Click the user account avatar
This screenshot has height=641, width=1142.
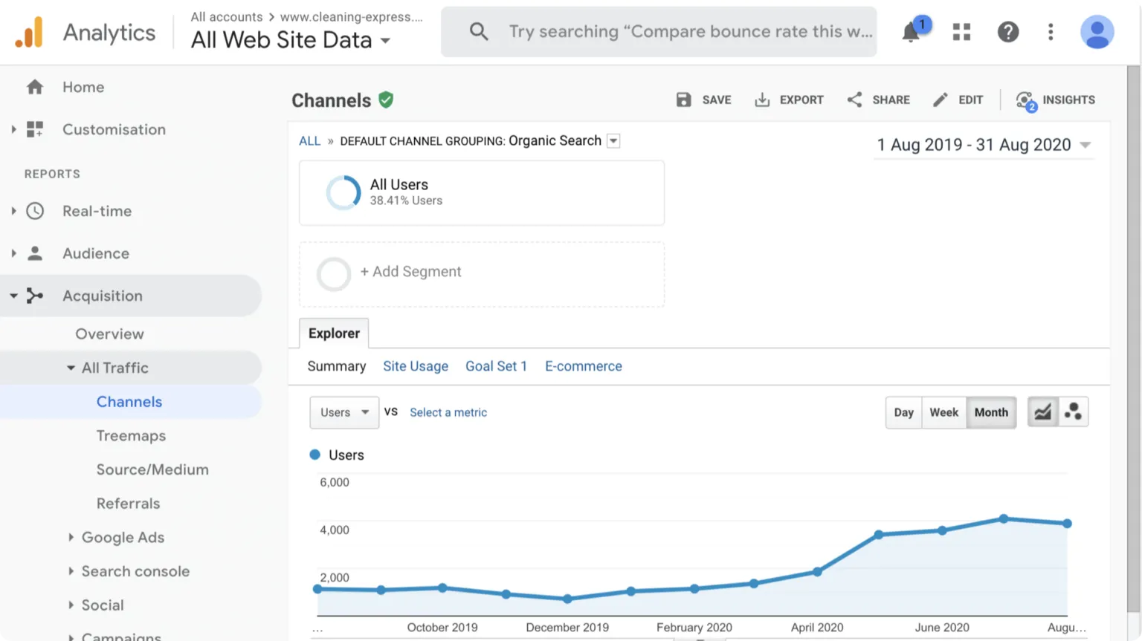1097,32
